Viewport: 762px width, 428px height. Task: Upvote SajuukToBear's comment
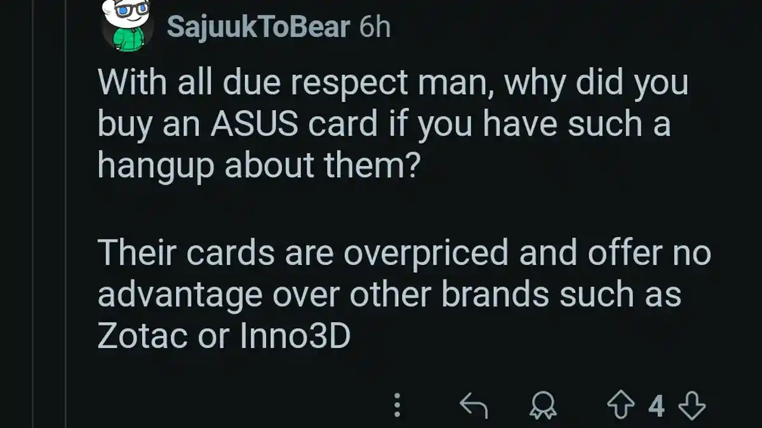pyautogui.click(x=621, y=406)
